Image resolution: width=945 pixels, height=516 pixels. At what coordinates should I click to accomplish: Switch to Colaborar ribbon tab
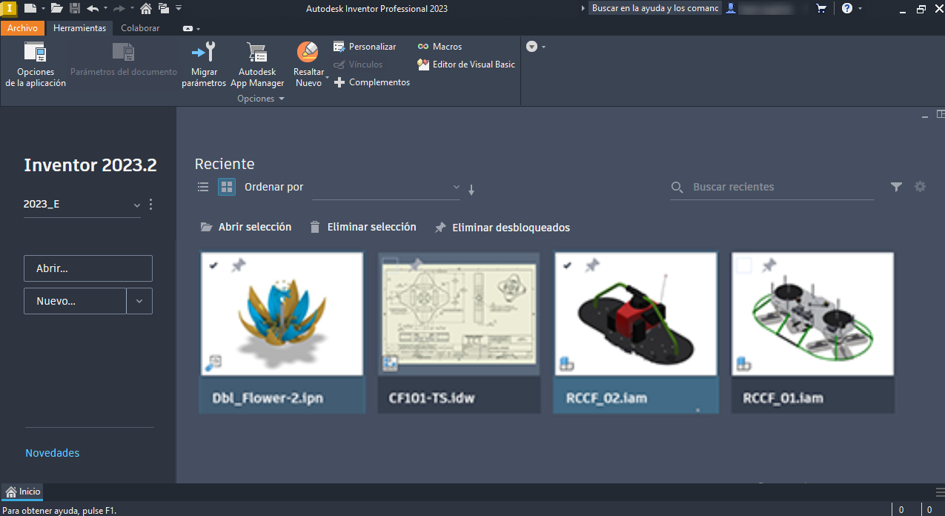click(x=140, y=28)
